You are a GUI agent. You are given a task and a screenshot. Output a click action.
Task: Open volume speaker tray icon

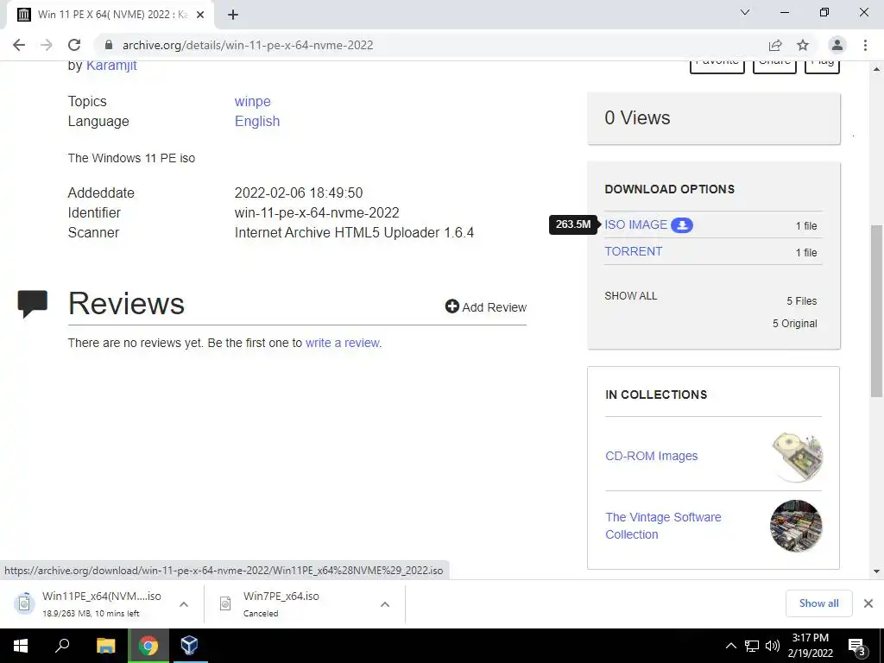point(773,646)
